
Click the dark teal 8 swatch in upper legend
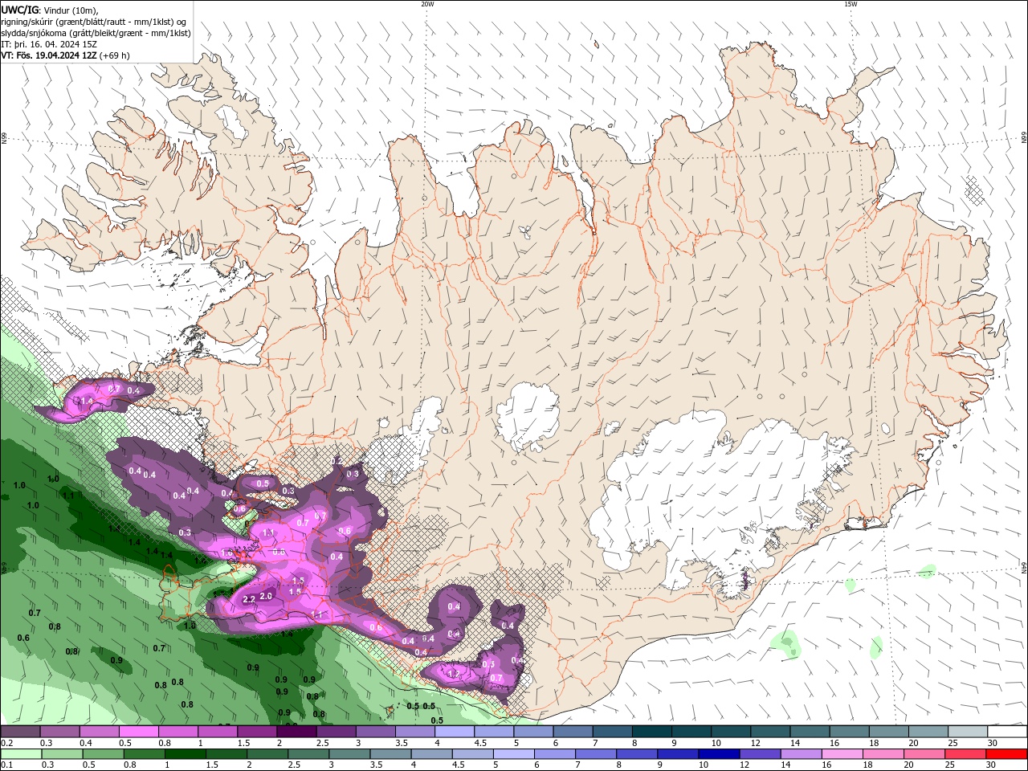(652, 732)
